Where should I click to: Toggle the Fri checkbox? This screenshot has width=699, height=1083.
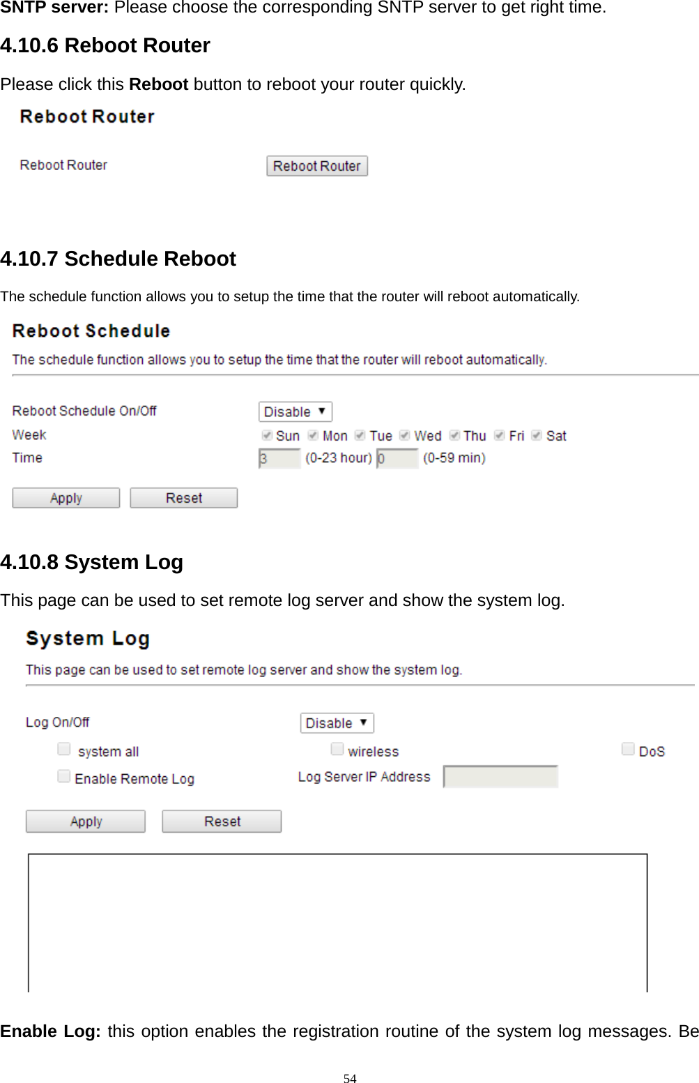(500, 435)
